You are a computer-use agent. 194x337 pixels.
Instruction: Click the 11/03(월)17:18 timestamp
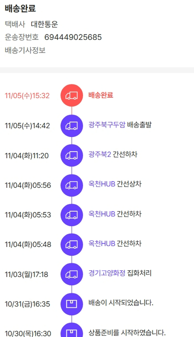pos(26,274)
